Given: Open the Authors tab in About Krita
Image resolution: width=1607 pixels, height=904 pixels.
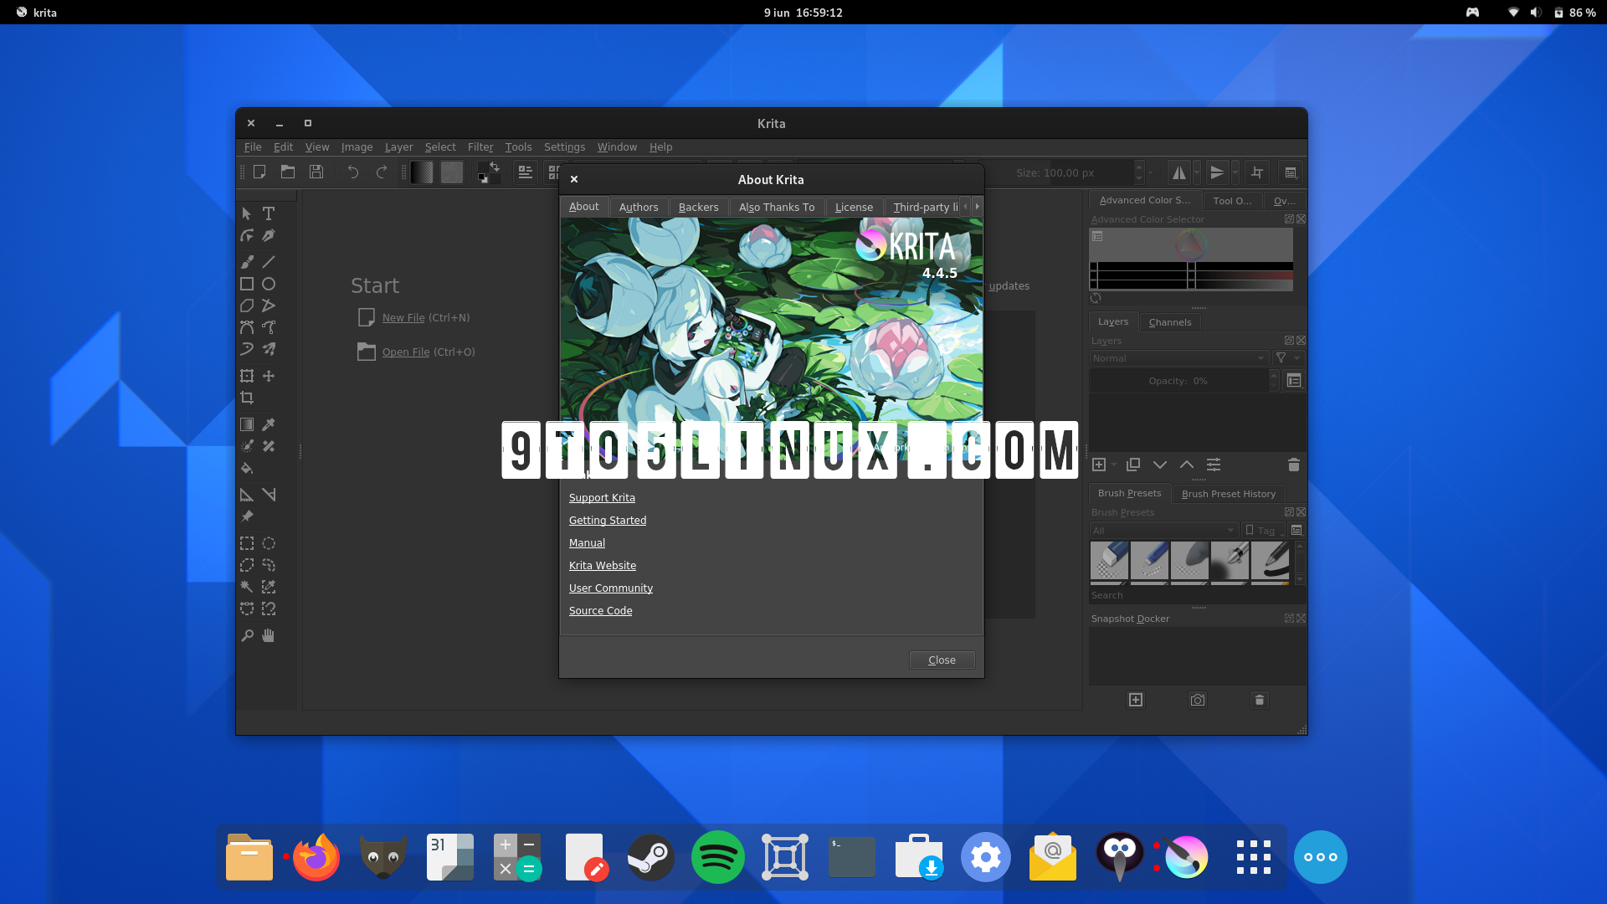Looking at the screenshot, I should click(639, 207).
